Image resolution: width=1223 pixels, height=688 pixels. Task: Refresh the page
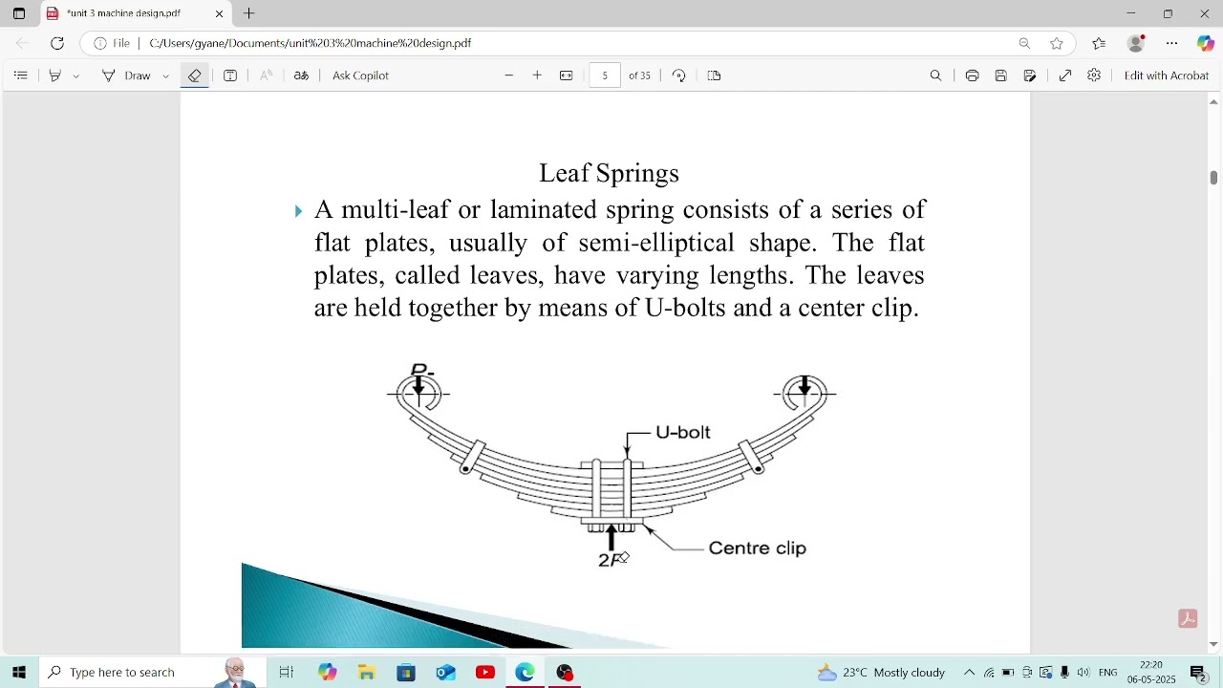point(57,43)
